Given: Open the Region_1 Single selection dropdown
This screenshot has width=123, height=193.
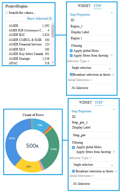Looking at the screenshot, I should pyautogui.click(x=92, y=68).
